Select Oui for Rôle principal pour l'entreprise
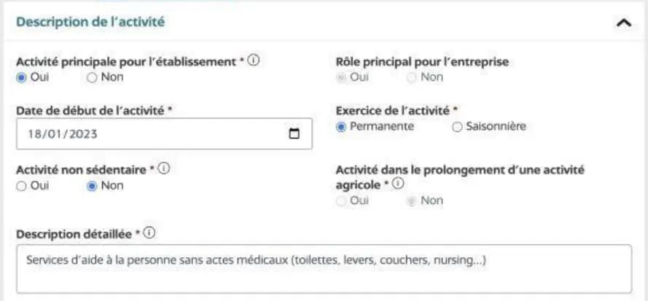 pos(341,77)
